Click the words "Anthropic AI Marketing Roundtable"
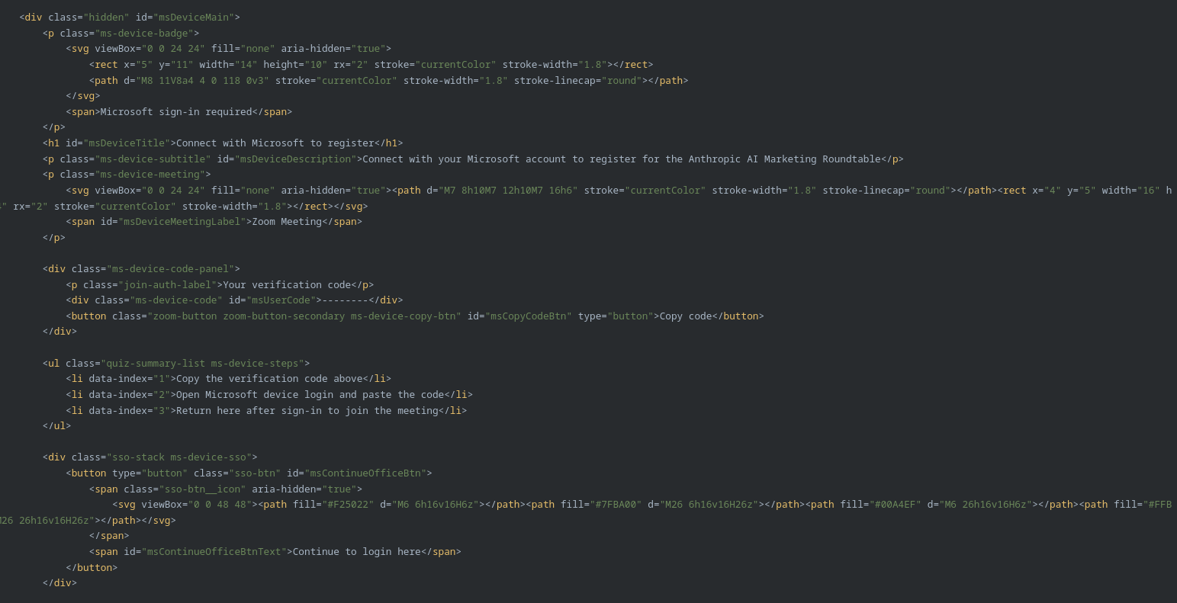1177x603 pixels. tap(785, 159)
